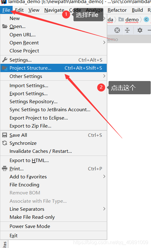
Task: Expand the Other Settings submenu arrow
Action: pyautogui.click(x=104, y=76)
